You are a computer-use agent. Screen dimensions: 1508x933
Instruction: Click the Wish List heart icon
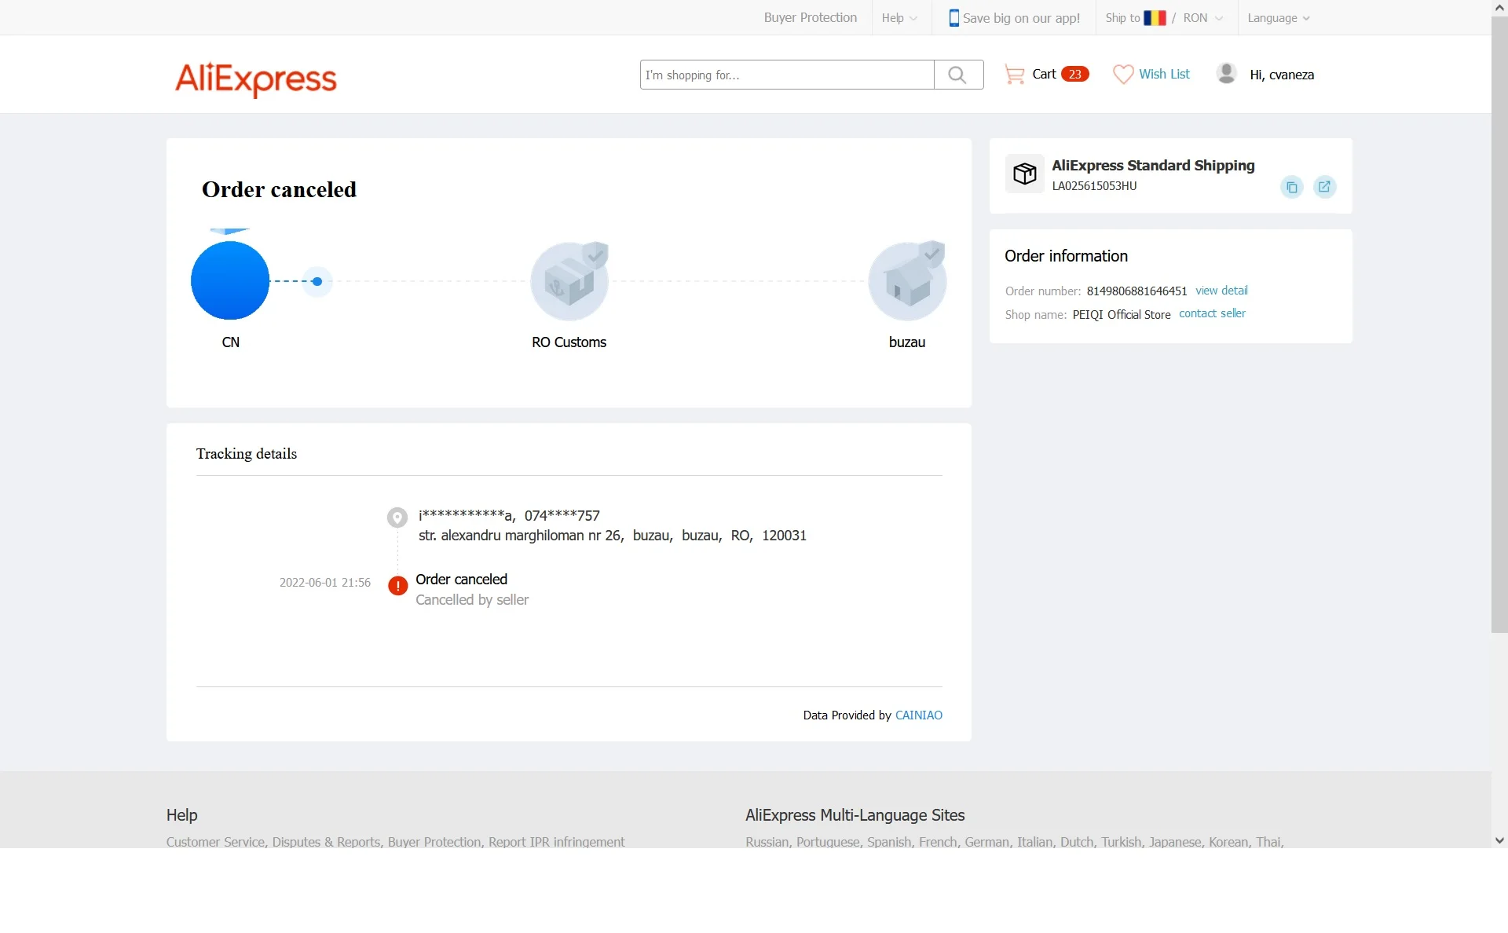pyautogui.click(x=1123, y=75)
